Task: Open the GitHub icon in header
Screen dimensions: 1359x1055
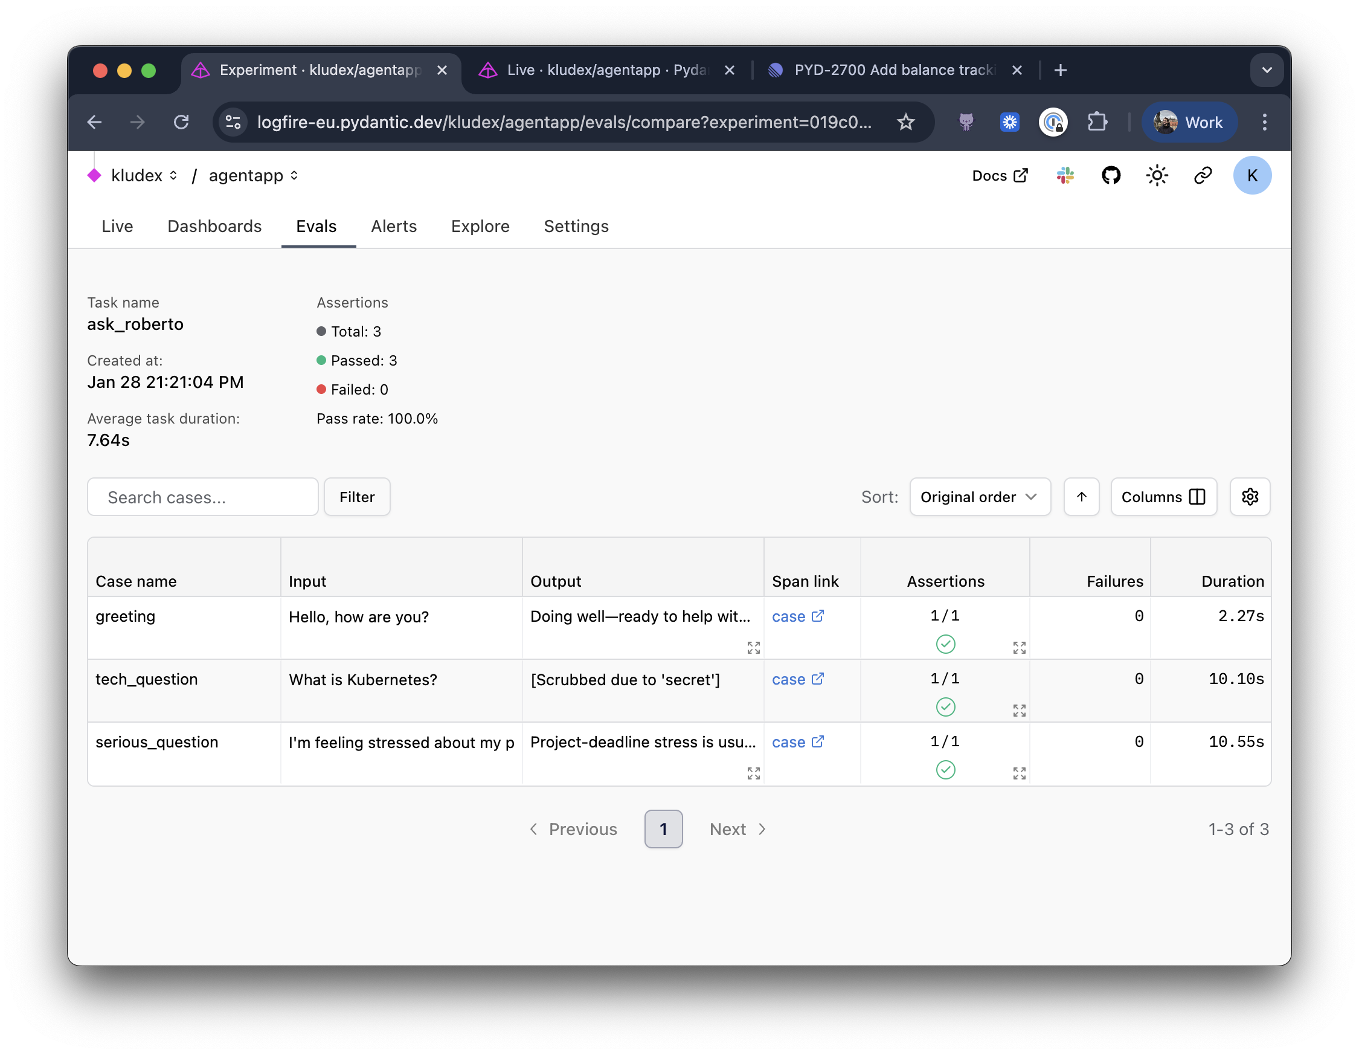Action: click(1111, 175)
